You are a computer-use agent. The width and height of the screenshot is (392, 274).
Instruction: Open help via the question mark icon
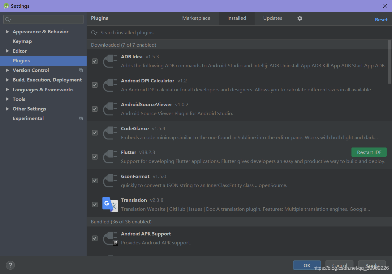[10, 265]
